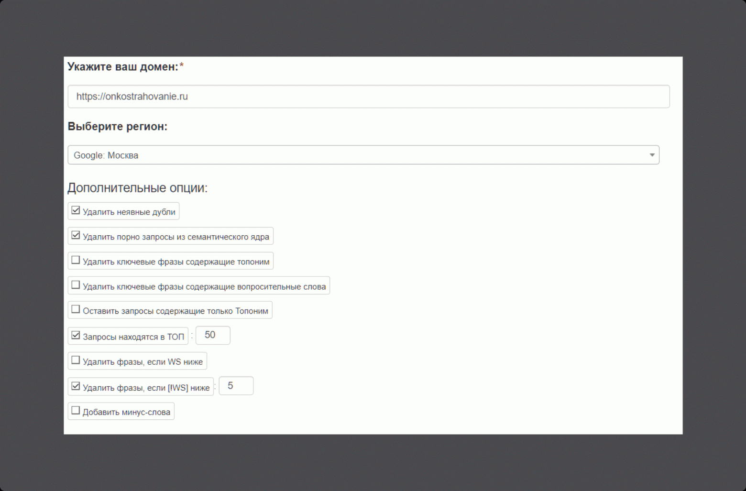Check "Удалить фразы, если WS ниже"
This screenshot has width=746, height=491.
tap(76, 360)
